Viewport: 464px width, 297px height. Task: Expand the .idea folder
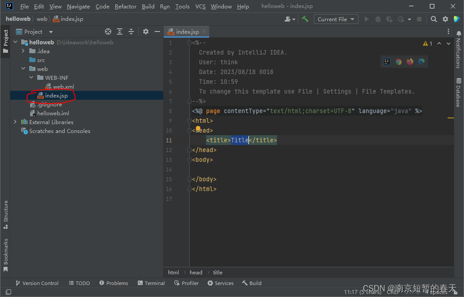(x=23, y=51)
